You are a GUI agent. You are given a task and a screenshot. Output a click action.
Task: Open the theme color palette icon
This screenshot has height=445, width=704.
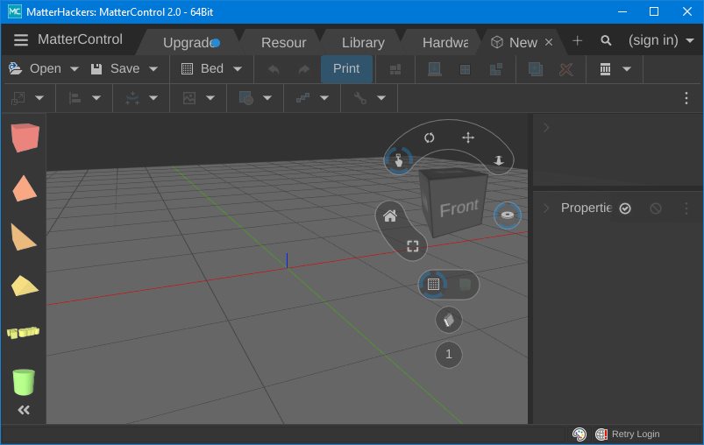[580, 434]
